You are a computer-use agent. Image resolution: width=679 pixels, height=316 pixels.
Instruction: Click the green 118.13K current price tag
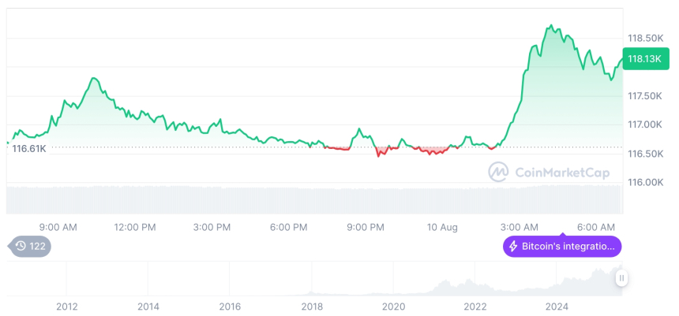point(644,59)
